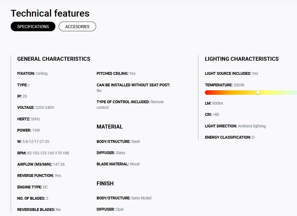The width and height of the screenshot is (297, 216).
Task: Click the Fixation Ceiling value
Action: 42,73
